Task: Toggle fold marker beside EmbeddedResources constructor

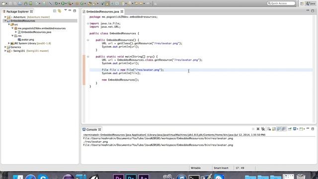Action: click(x=88, y=40)
